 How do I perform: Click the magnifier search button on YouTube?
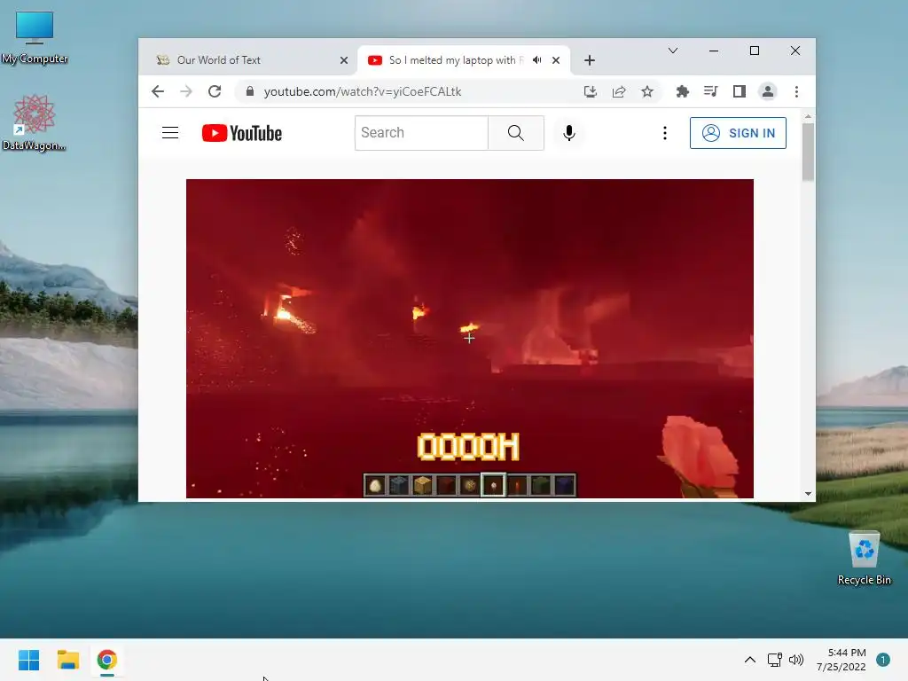[x=515, y=133]
